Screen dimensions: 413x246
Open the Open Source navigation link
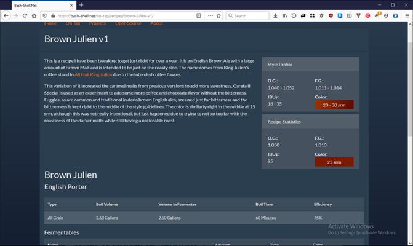128,23
